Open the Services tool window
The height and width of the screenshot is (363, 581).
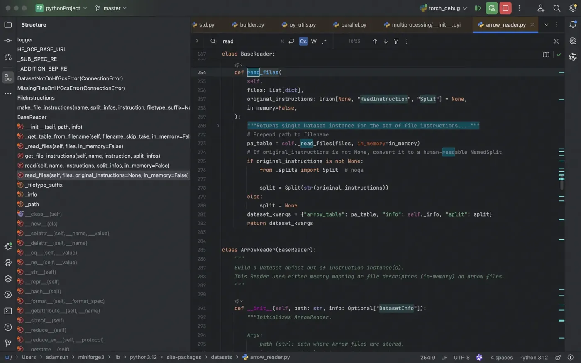(8, 295)
